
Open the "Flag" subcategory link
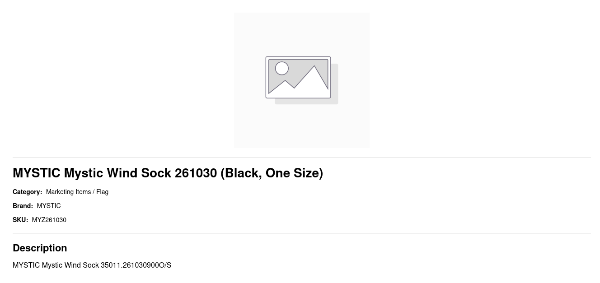click(x=102, y=192)
